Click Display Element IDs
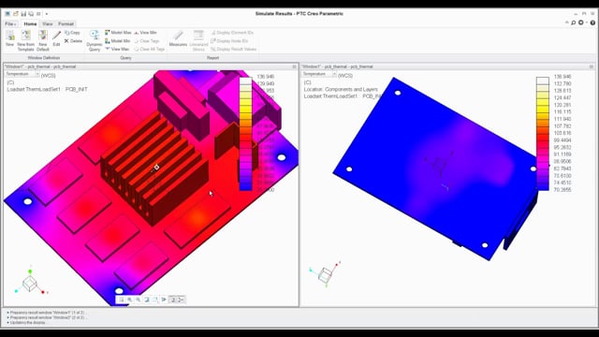The image size is (599, 337). (x=232, y=33)
